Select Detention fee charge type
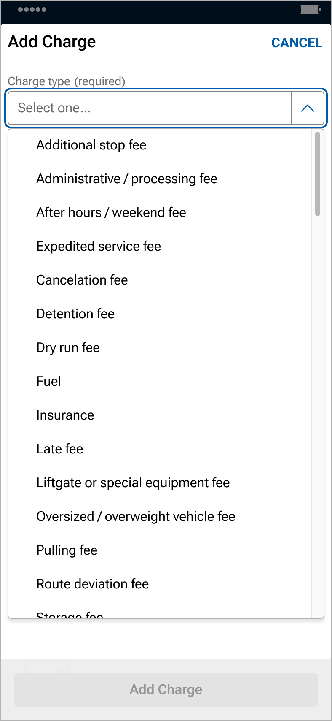This screenshot has height=721, width=332. 75,314
